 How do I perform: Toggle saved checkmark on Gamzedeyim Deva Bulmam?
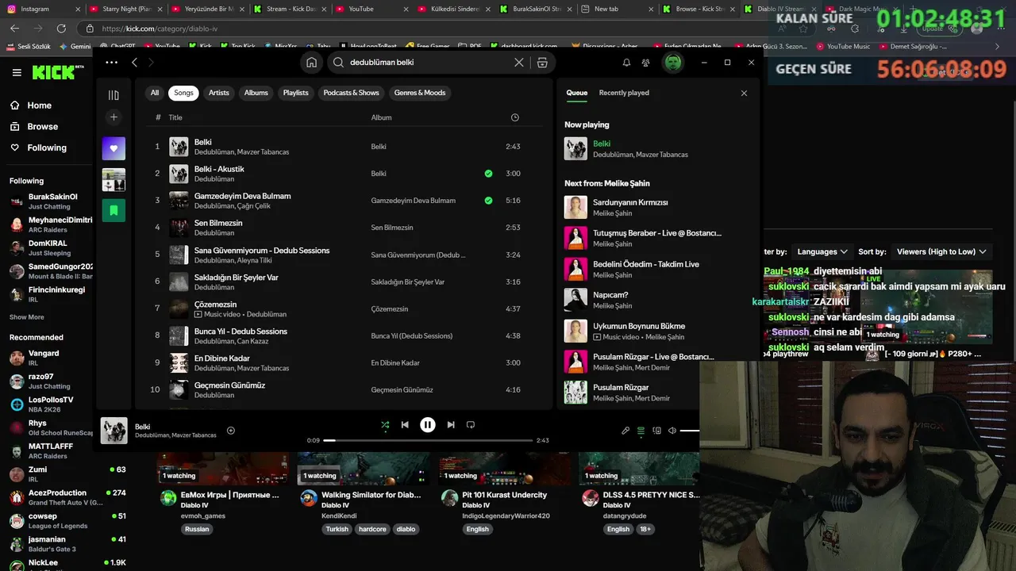click(x=488, y=201)
